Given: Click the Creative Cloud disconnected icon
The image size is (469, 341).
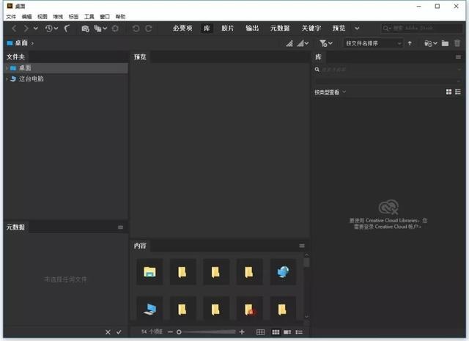Looking at the screenshot, I should 388,208.
